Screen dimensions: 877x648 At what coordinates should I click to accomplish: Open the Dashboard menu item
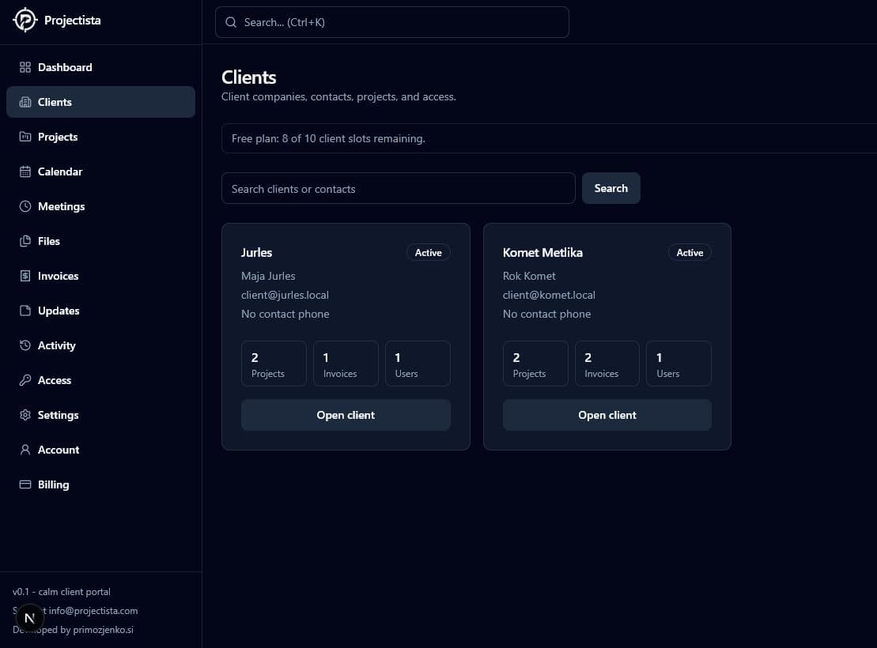(100, 67)
